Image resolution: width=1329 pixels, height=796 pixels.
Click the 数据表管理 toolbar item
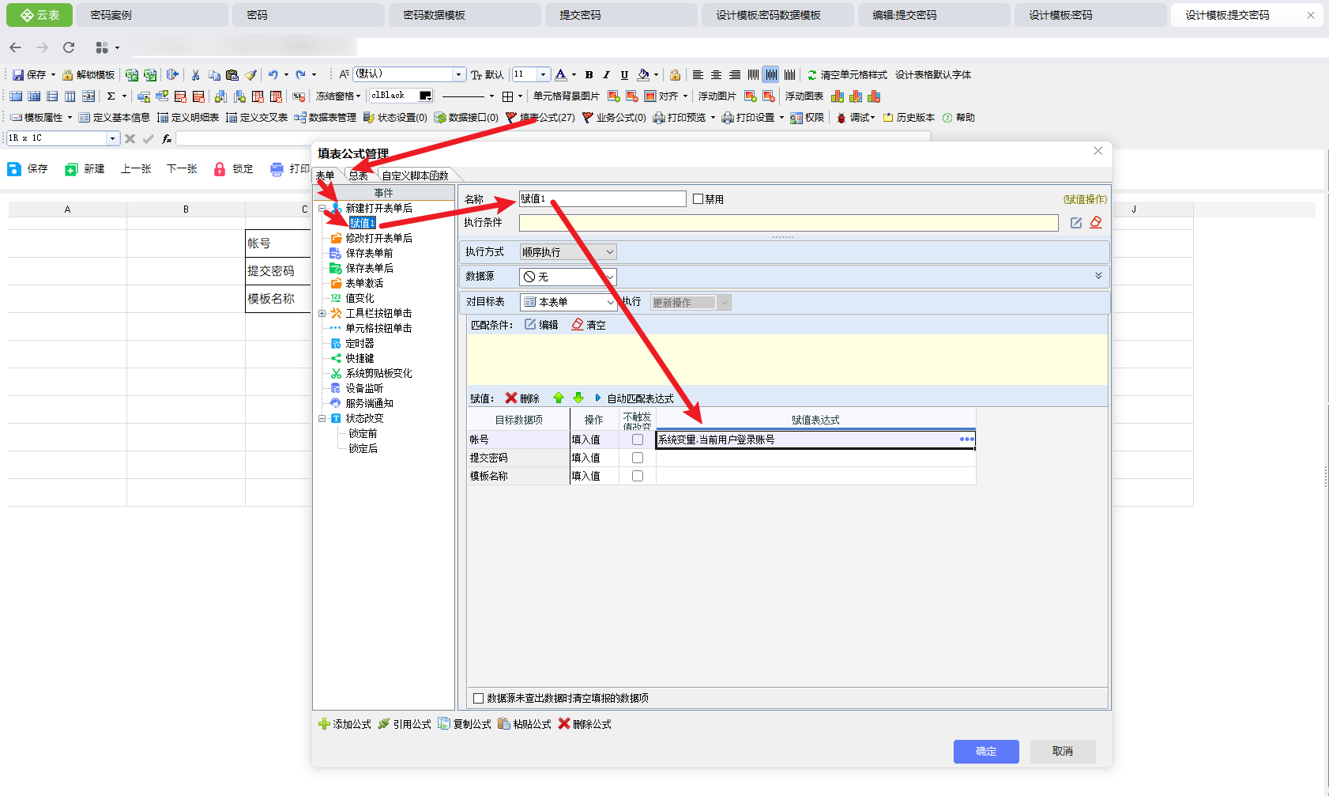325,118
